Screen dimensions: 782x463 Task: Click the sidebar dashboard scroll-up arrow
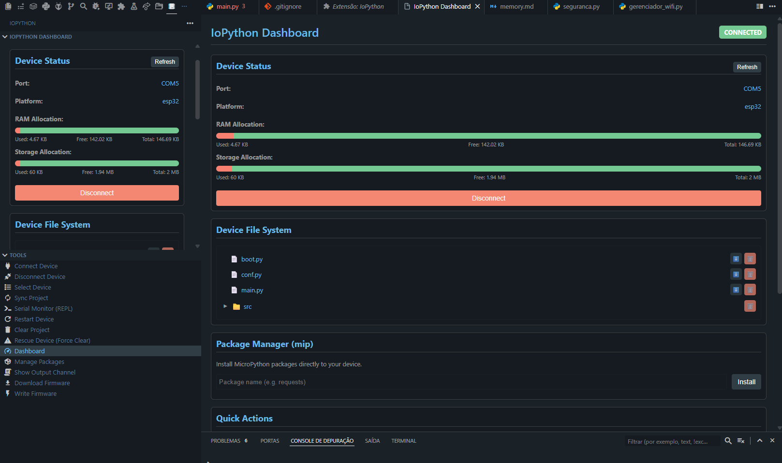(x=197, y=46)
